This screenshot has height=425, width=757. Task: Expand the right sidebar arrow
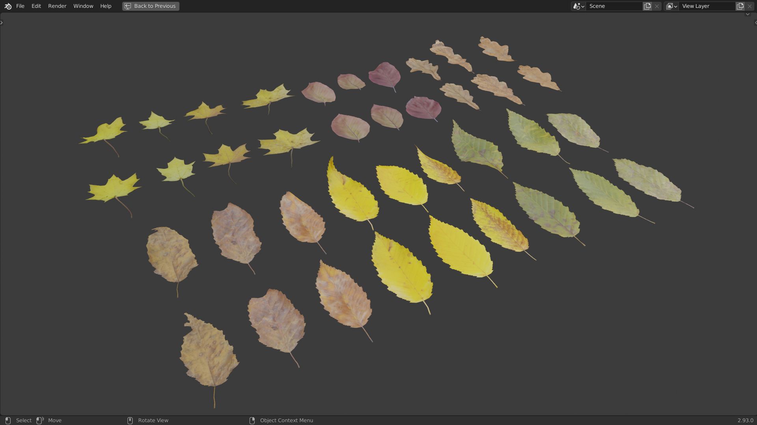[x=755, y=22]
